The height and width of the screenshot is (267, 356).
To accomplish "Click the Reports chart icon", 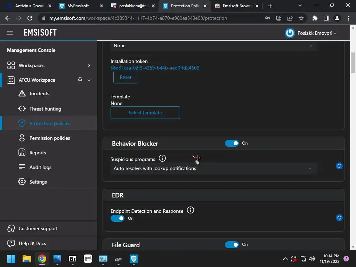I will 22,153.
